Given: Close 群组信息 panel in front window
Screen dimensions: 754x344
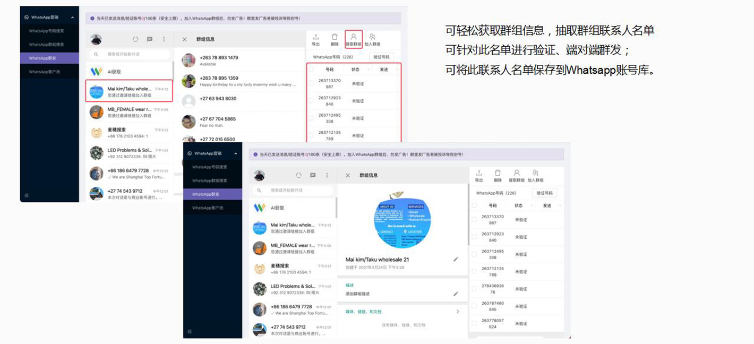Looking at the screenshot, I should coord(348,175).
